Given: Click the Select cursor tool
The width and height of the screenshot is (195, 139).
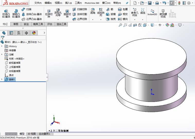Looking at the screenshot, I should [x=172, y=3].
